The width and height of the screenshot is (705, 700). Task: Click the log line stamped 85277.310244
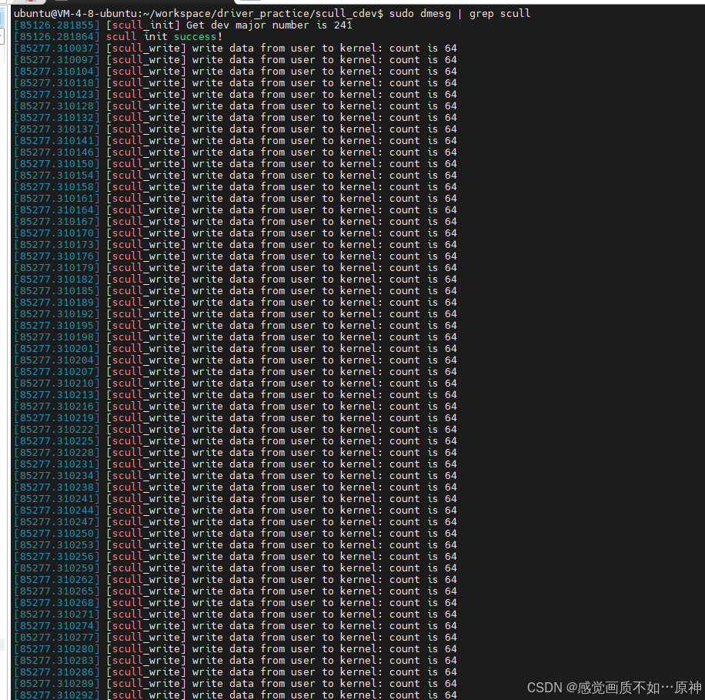pyautogui.click(x=236, y=511)
